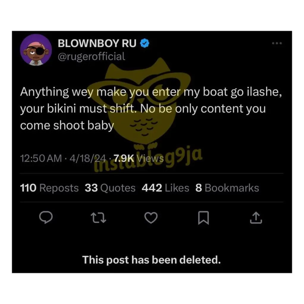Visit the @rugerofficial handle link
This screenshot has width=304, height=304.
[91, 56]
